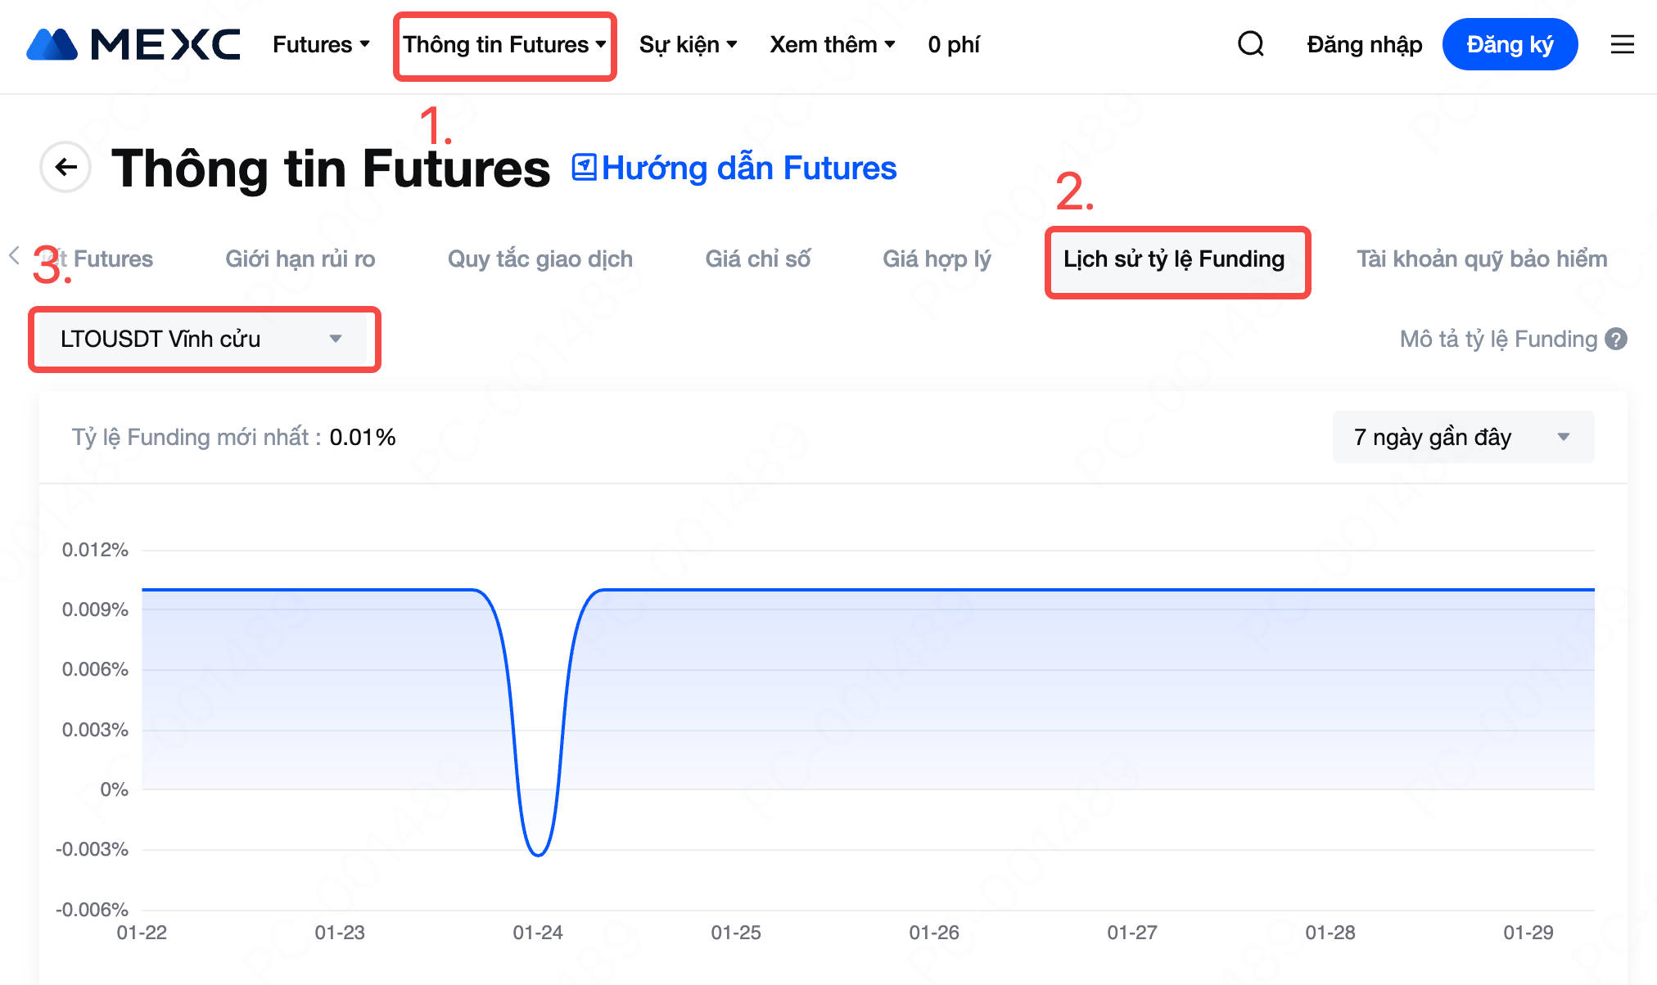Switch to Giới hạn rủi ro tab
This screenshot has height=985, width=1657.
(300, 259)
